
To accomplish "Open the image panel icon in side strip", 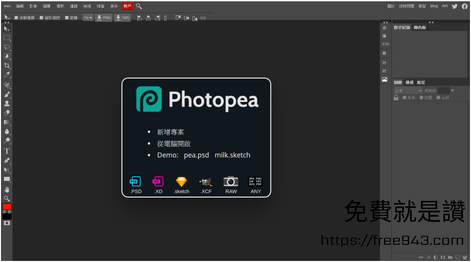I will (385, 80).
